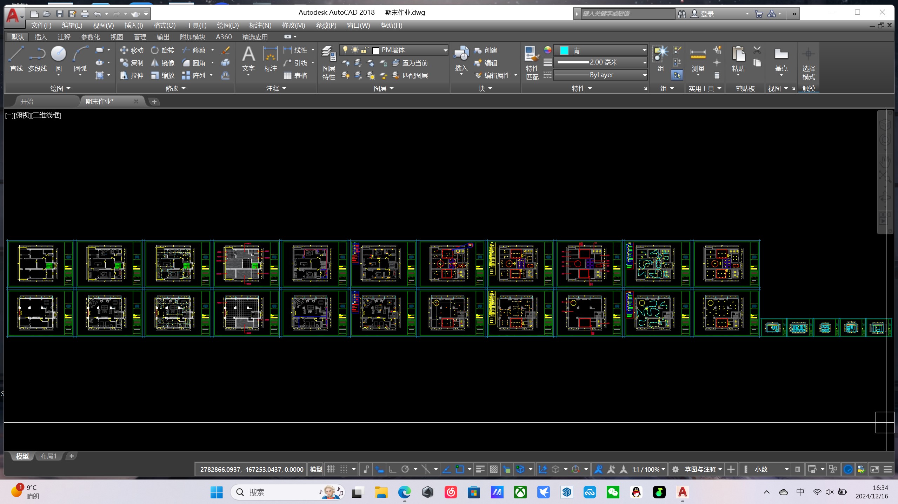
Task: Click the Mirror (镜像) tool
Action: click(x=163, y=63)
